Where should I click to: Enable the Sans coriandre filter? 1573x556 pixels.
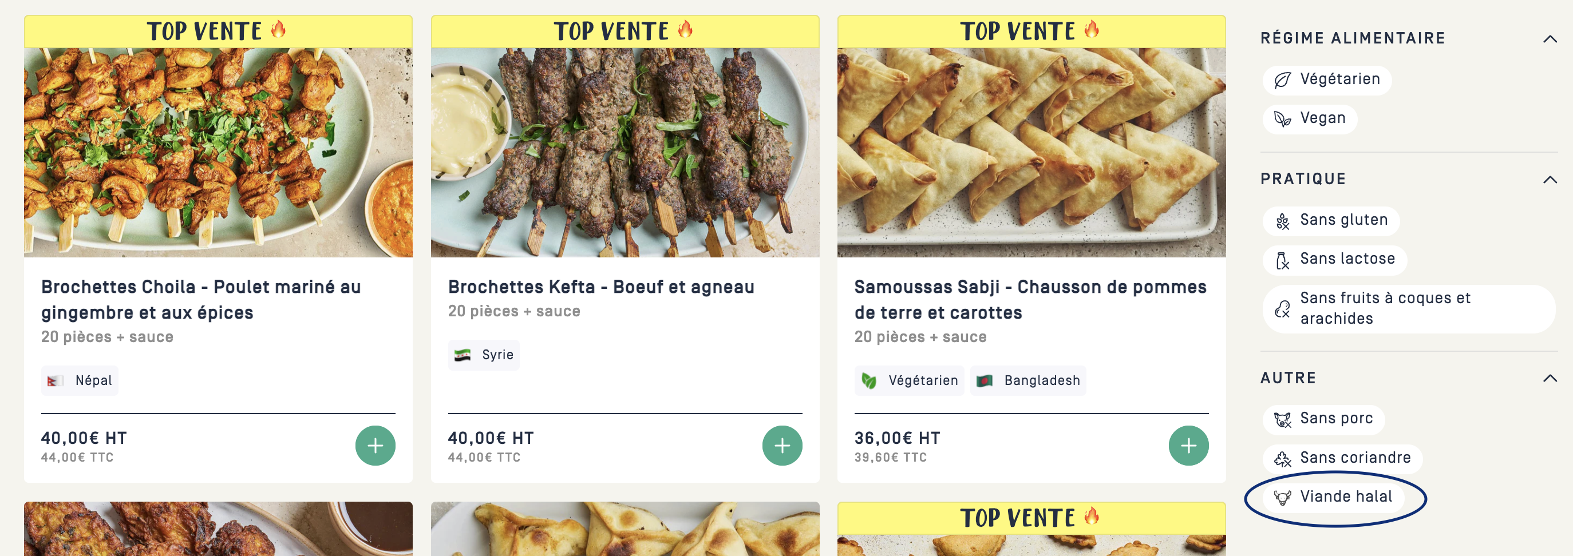pos(1342,458)
